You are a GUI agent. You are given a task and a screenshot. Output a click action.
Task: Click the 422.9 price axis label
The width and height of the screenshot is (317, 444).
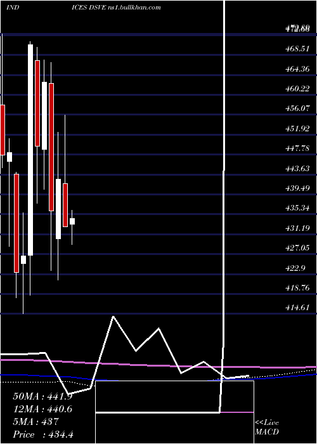click(x=295, y=268)
